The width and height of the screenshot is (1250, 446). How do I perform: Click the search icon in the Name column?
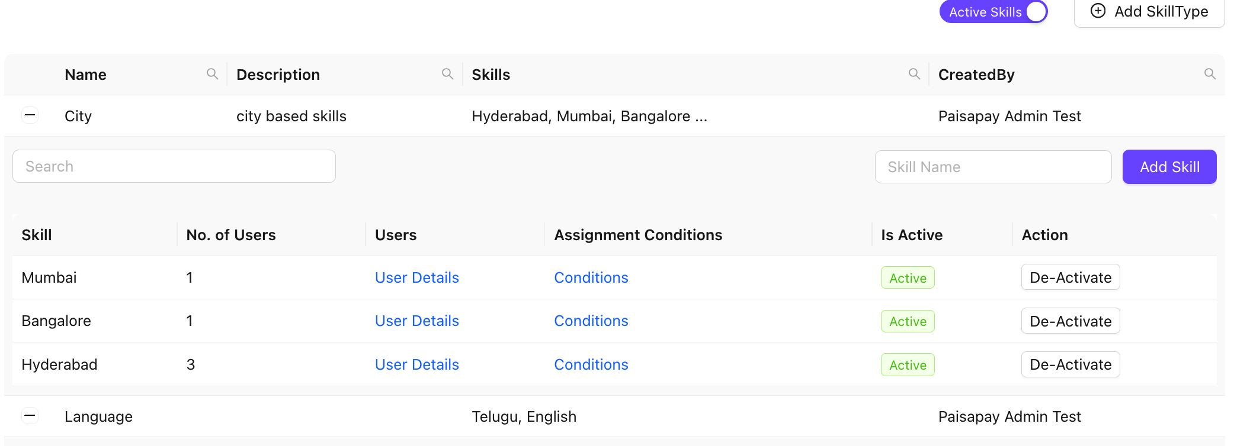tap(213, 74)
